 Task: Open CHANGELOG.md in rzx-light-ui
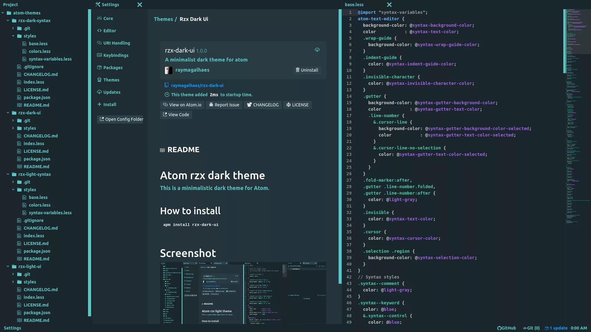41,290
